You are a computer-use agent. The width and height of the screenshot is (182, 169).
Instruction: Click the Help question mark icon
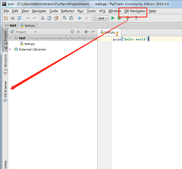pyautogui.click(x=136, y=18)
